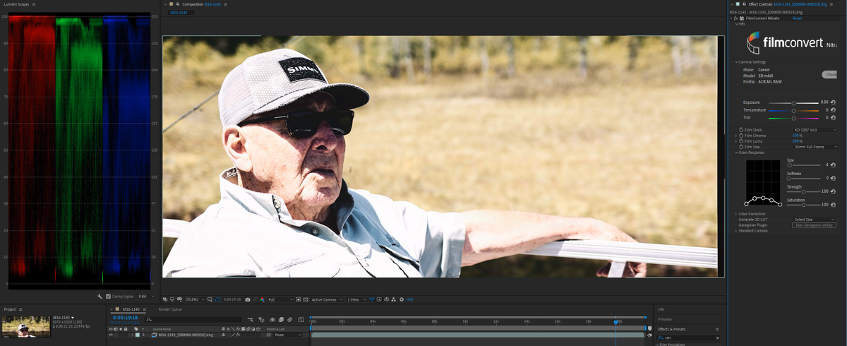Open the Lumetri Scopes wrench settings
The height and width of the screenshot is (346, 847).
100,297
